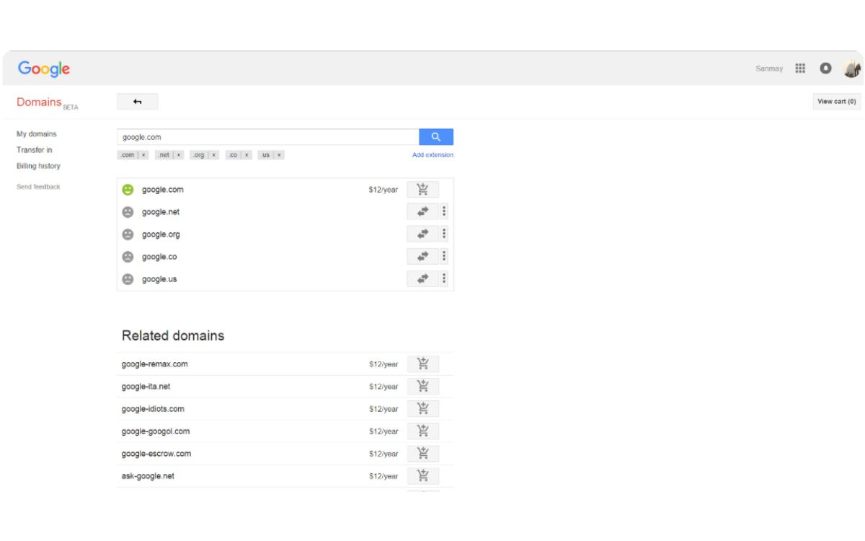The width and height of the screenshot is (865, 541).
Task: Add google-googol.com to cart
Action: point(423,431)
